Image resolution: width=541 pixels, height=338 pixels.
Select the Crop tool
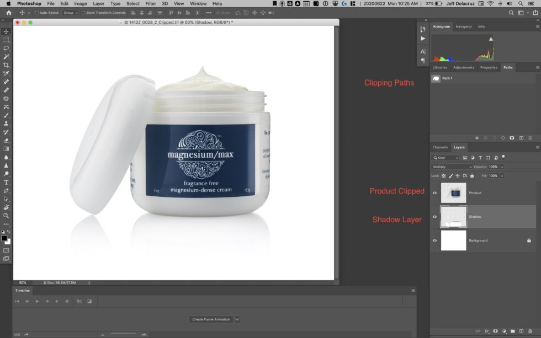pyautogui.click(x=6, y=65)
